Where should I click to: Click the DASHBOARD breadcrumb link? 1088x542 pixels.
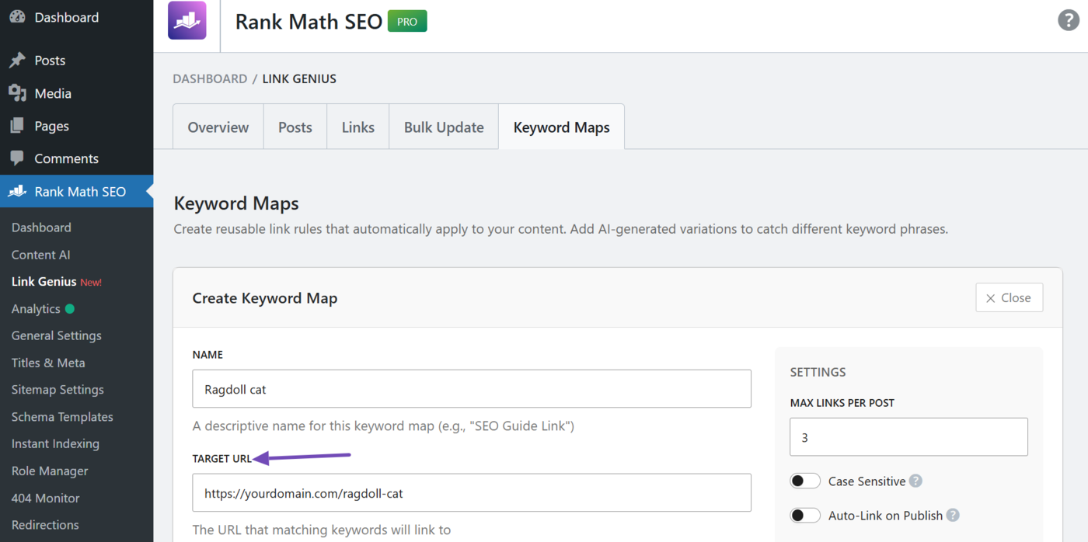[x=210, y=79]
